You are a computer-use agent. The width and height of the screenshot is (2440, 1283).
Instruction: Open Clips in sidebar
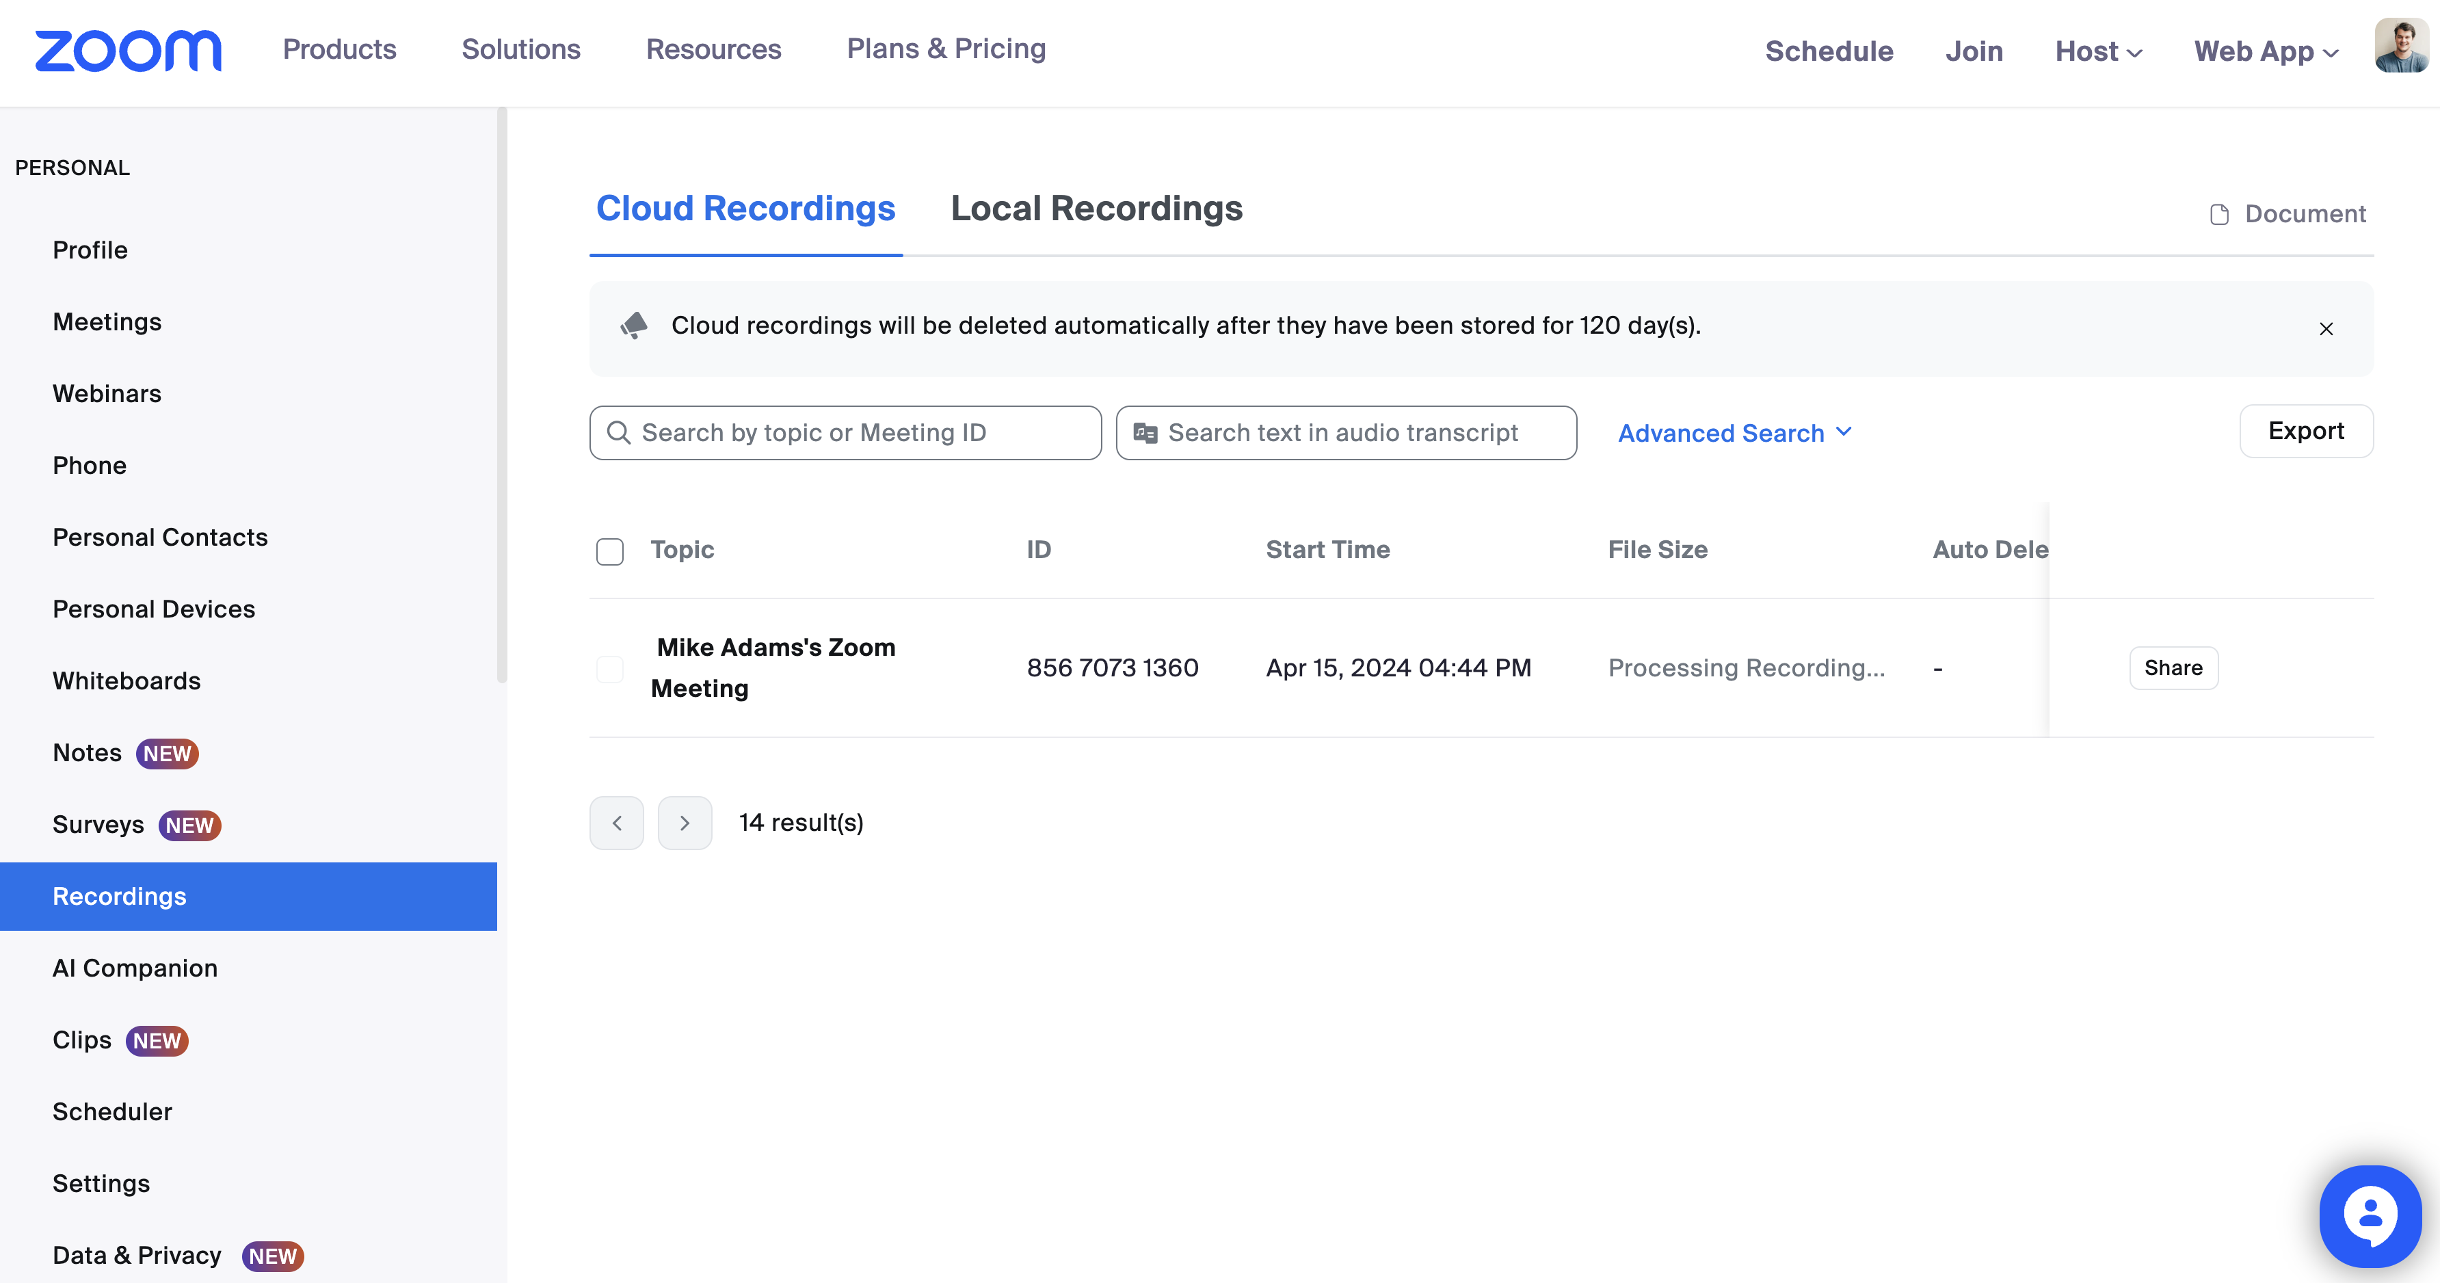[81, 1040]
